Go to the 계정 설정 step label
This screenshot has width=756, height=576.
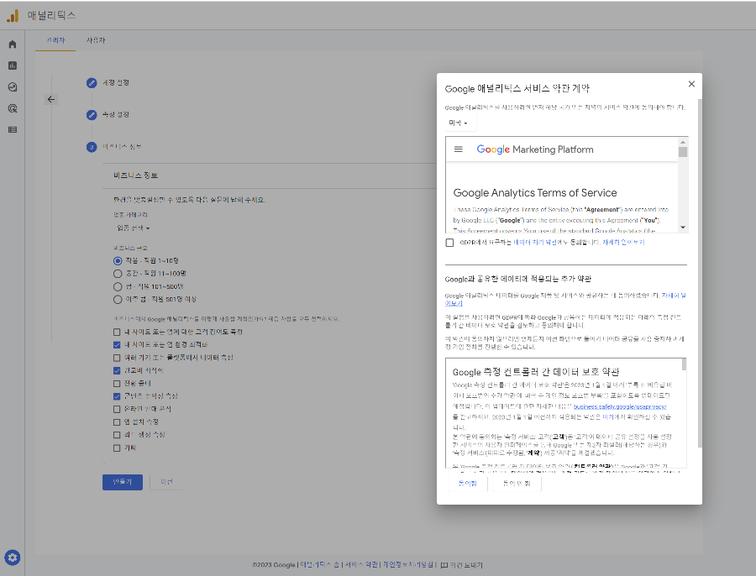[116, 83]
